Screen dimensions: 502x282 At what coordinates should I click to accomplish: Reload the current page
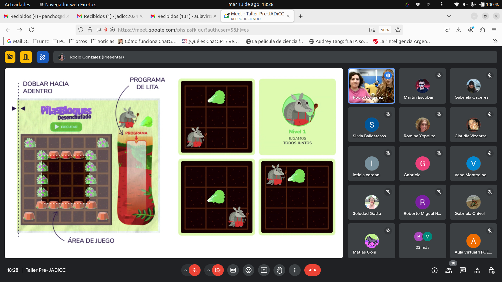31,30
